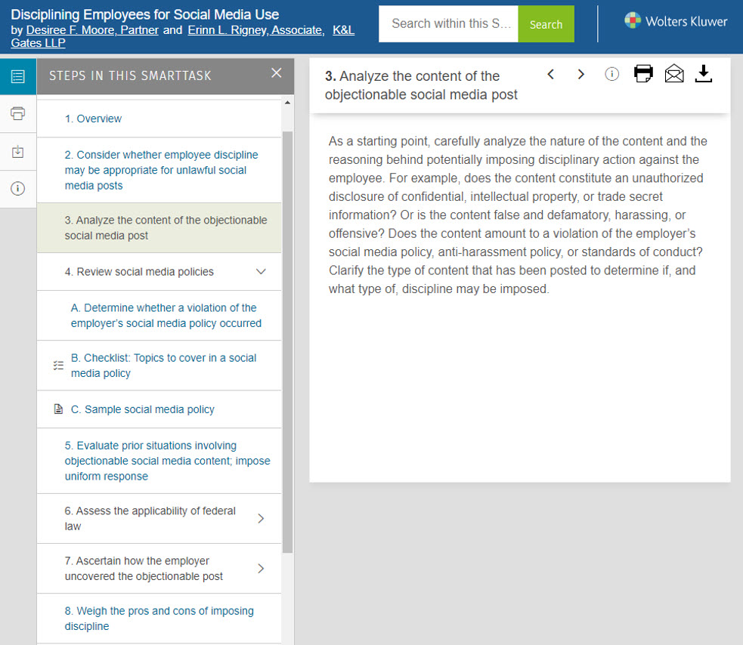This screenshot has height=645, width=743.
Task: Click the download icon in left sidebar
Action: tap(18, 152)
